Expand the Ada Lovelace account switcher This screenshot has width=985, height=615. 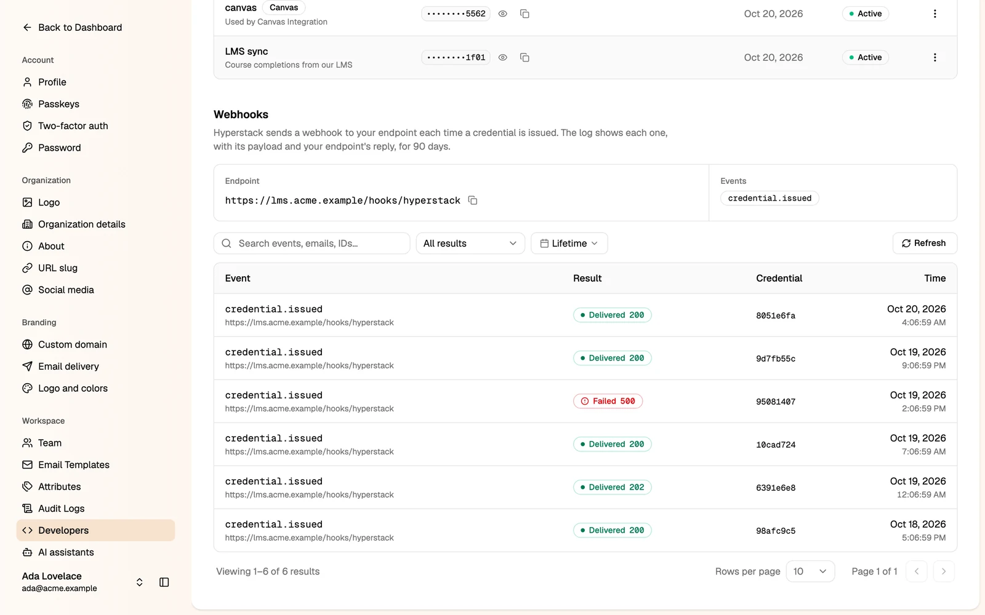tap(140, 582)
